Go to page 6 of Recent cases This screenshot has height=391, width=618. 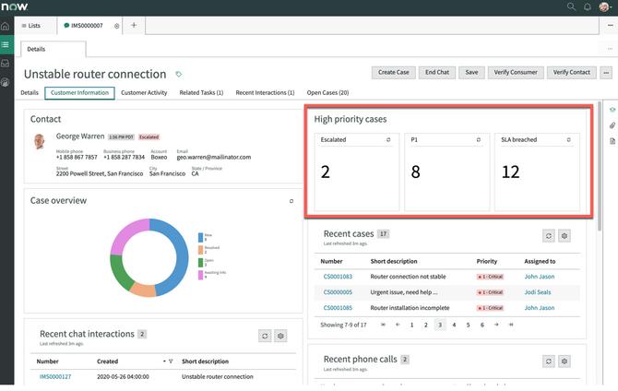pos(482,325)
